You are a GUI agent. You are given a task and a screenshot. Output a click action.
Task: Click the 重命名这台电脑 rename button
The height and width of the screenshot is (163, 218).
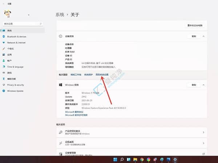click(x=195, y=25)
